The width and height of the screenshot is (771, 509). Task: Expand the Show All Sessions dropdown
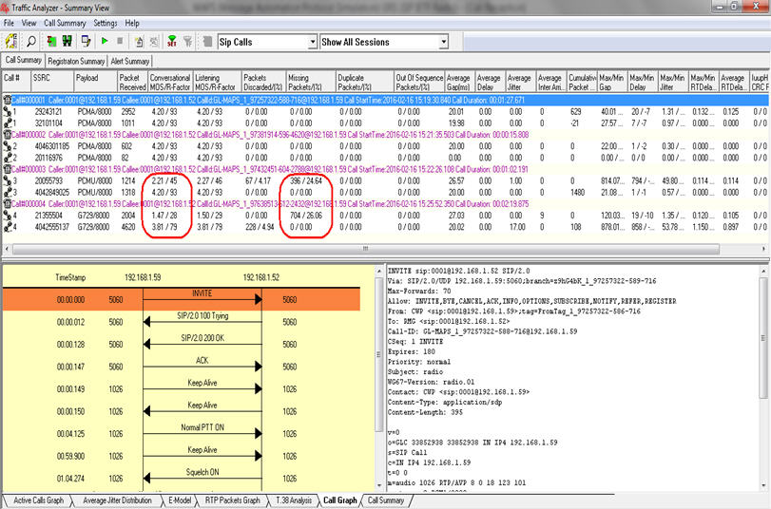pyautogui.click(x=442, y=42)
